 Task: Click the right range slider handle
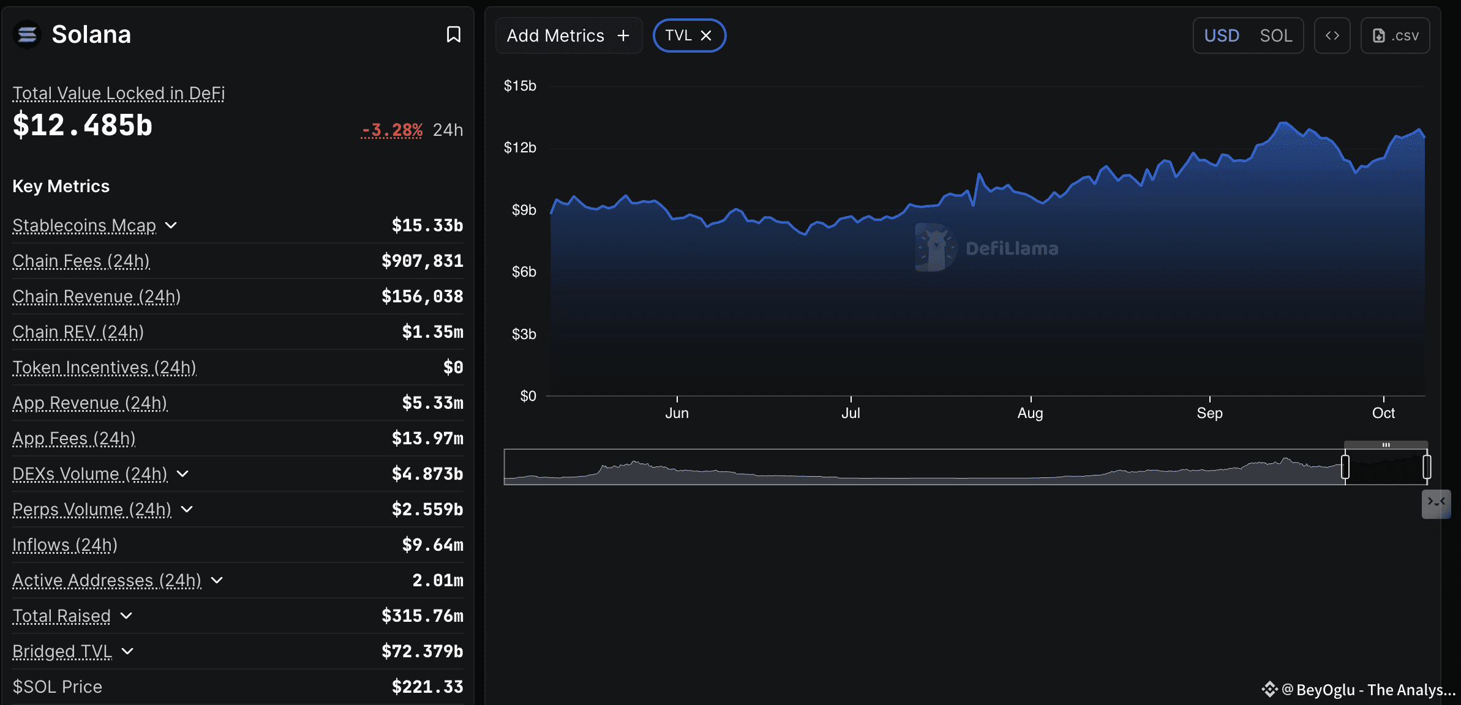1427,467
